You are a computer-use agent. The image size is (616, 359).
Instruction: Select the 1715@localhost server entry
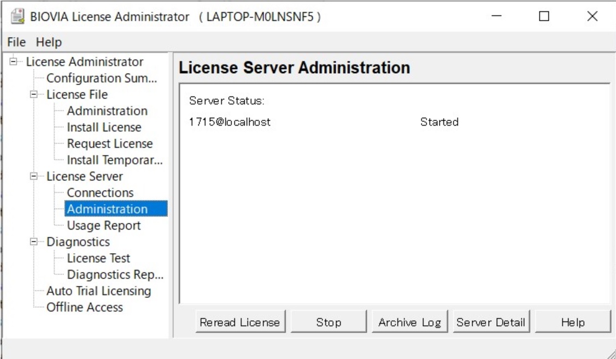pos(230,122)
